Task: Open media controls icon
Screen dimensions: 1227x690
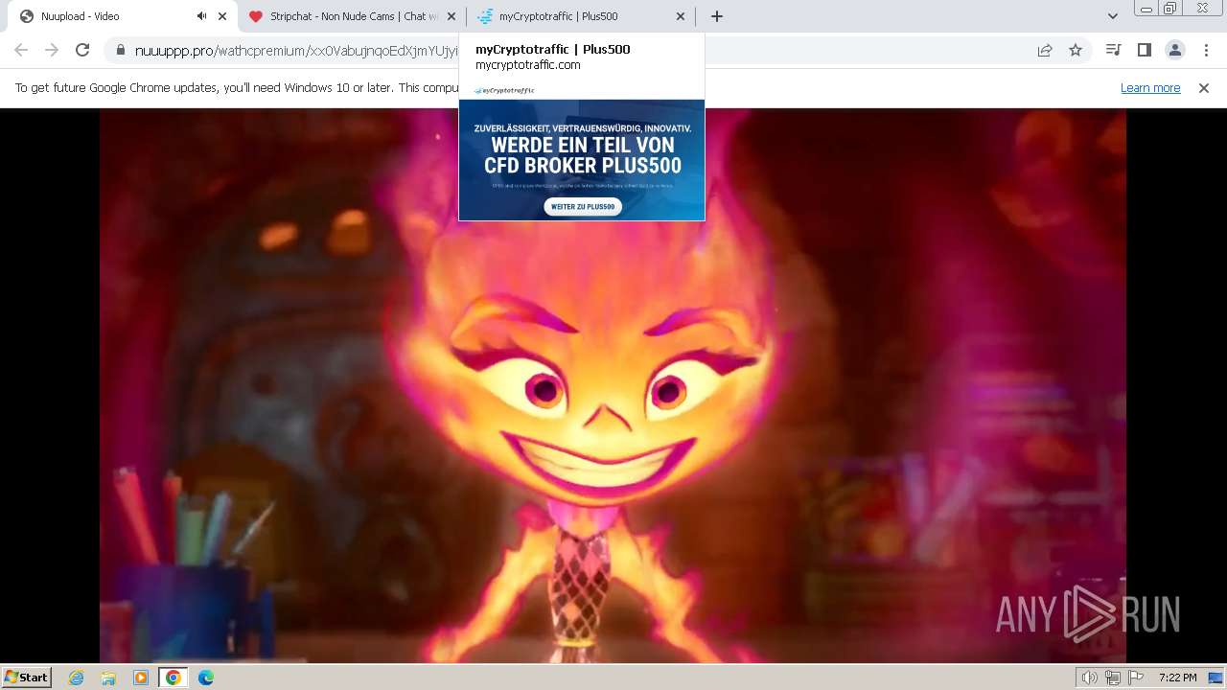Action: [1113, 50]
